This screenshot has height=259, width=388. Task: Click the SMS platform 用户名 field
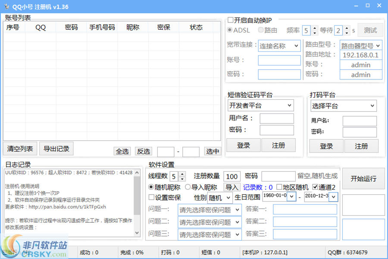pos(277,118)
